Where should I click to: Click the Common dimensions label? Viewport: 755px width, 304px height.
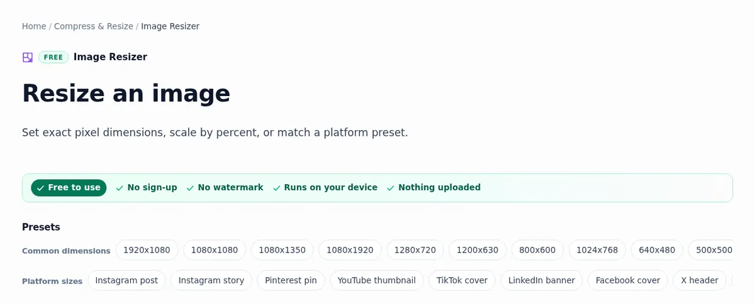tap(66, 251)
